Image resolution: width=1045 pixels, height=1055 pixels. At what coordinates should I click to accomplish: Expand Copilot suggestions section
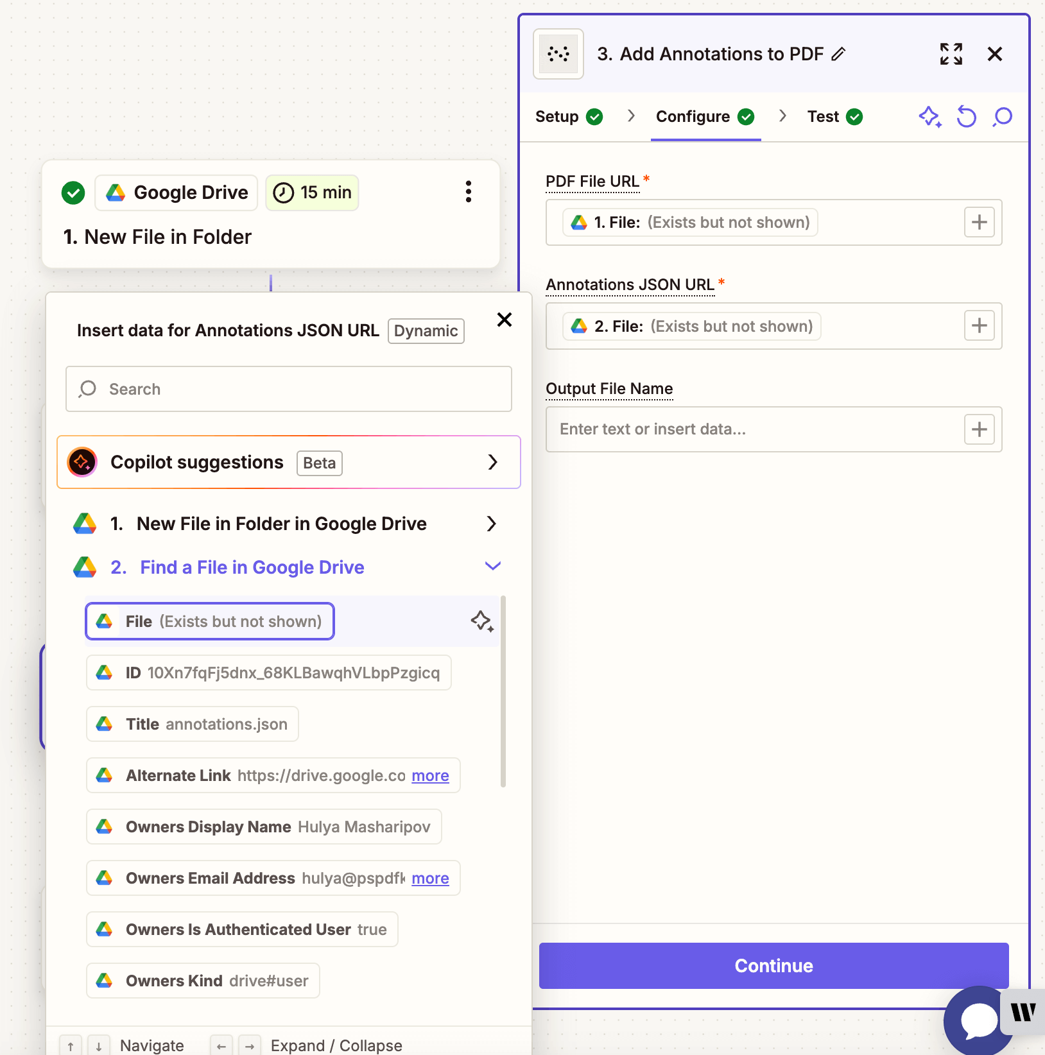point(492,462)
